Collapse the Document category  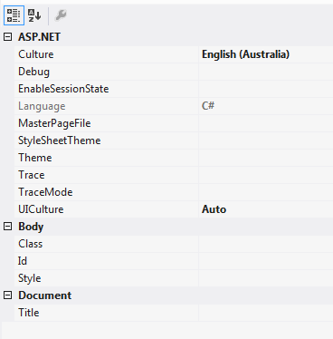click(7, 295)
